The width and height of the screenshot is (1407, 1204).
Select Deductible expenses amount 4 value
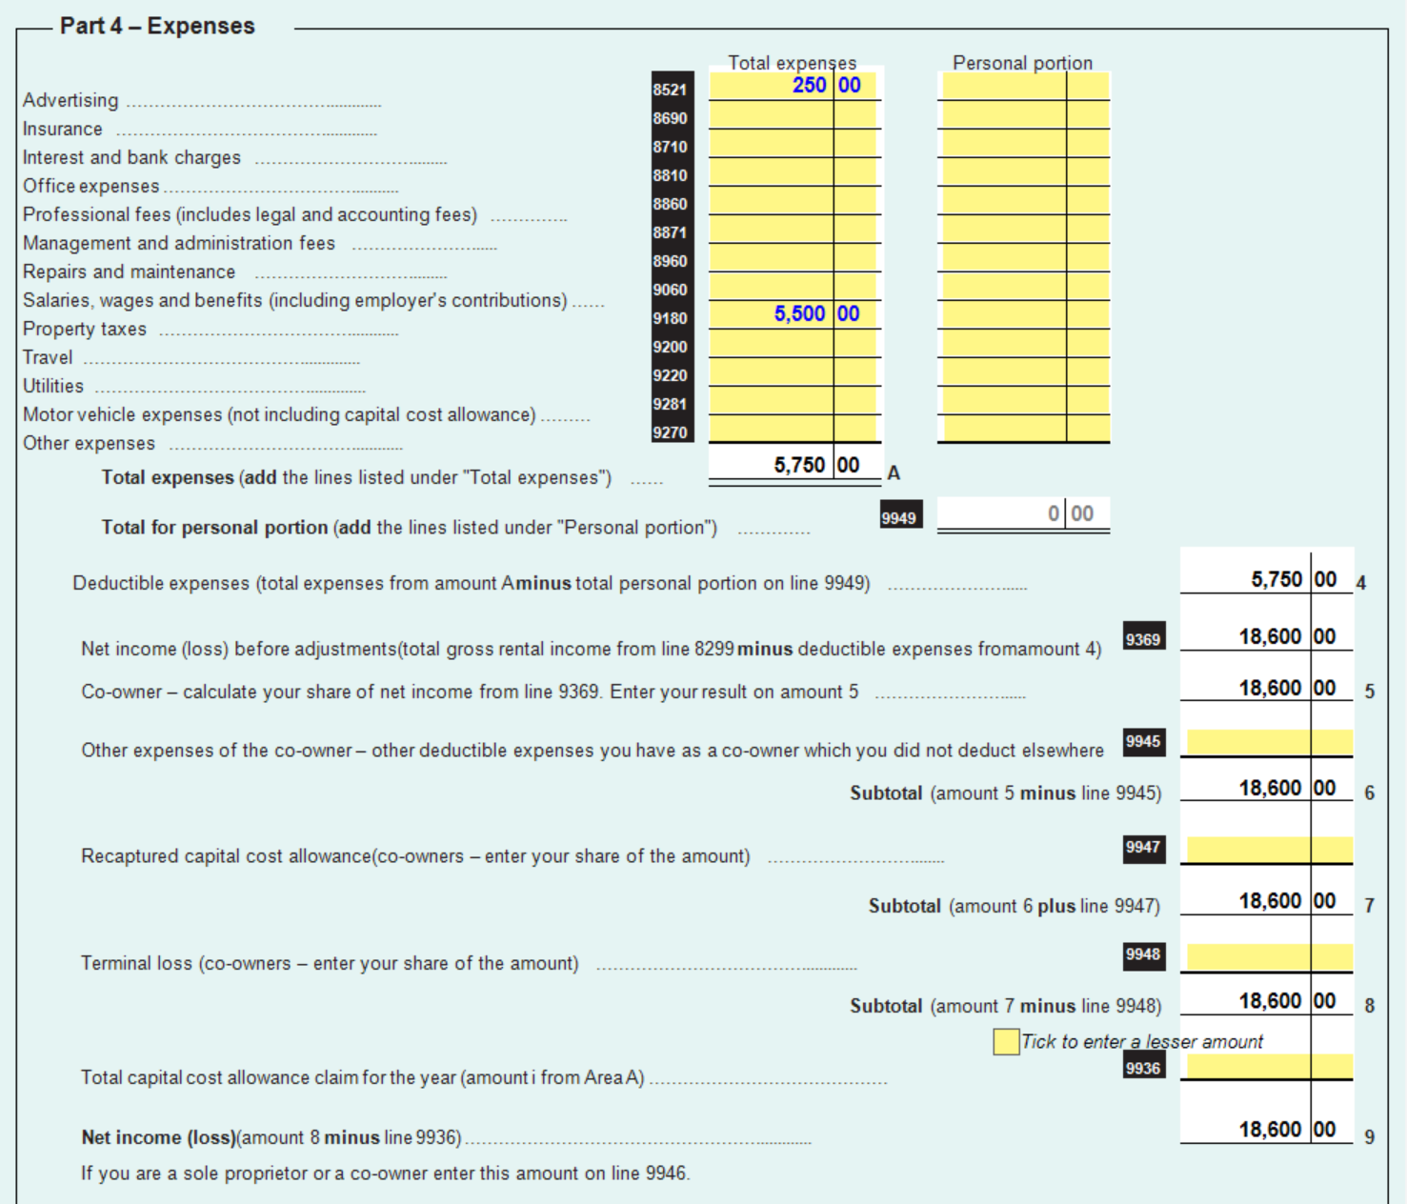pos(1267,579)
